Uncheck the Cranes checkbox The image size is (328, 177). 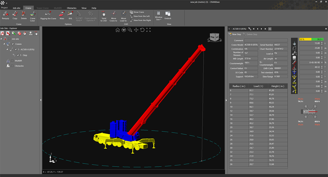coord(13,44)
